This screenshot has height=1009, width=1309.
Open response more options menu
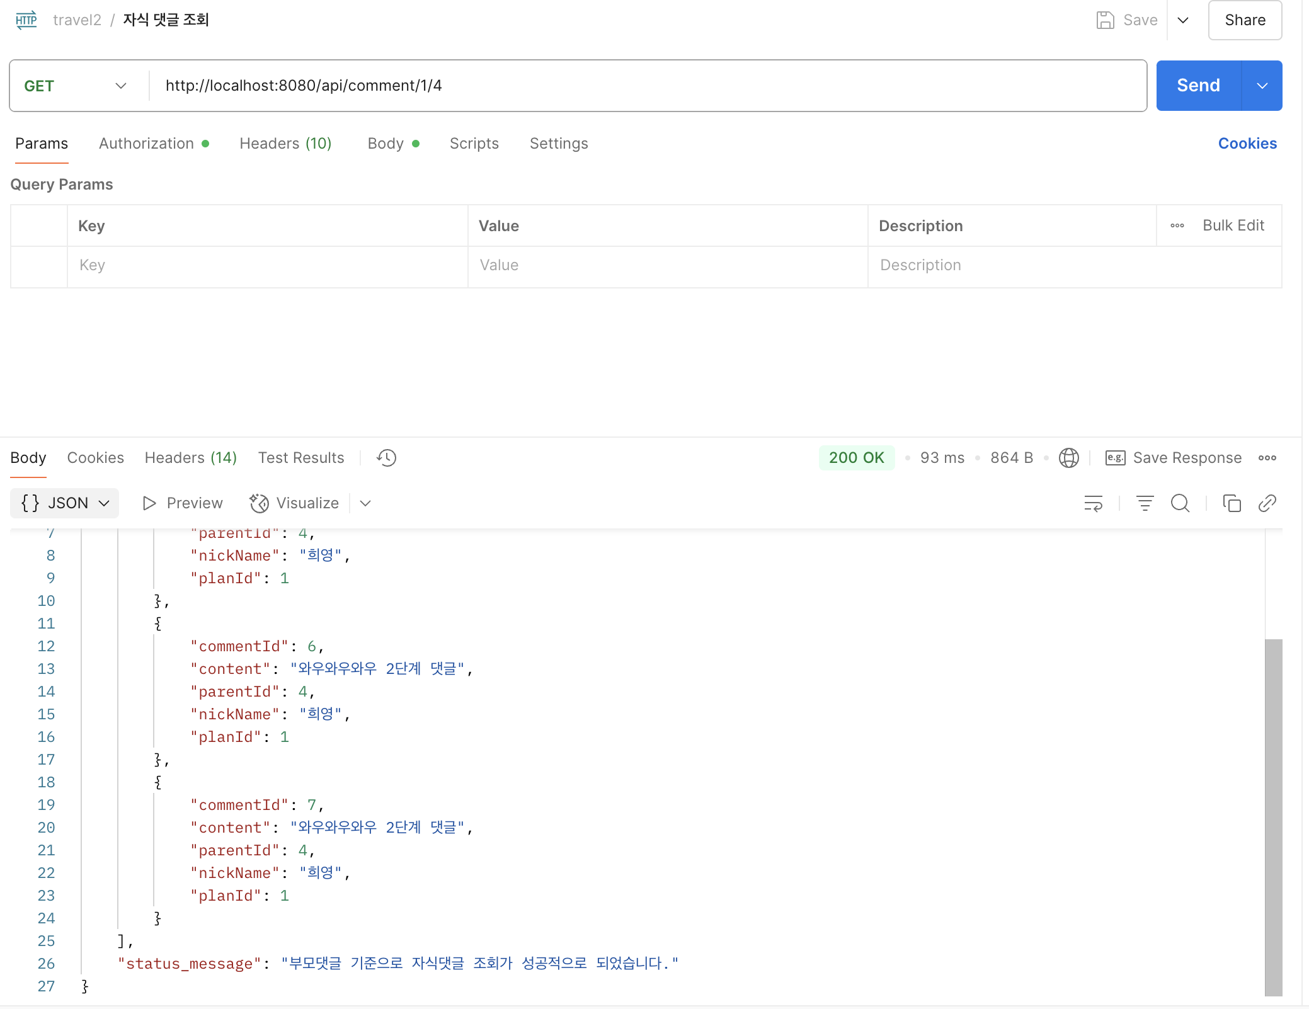tap(1267, 458)
